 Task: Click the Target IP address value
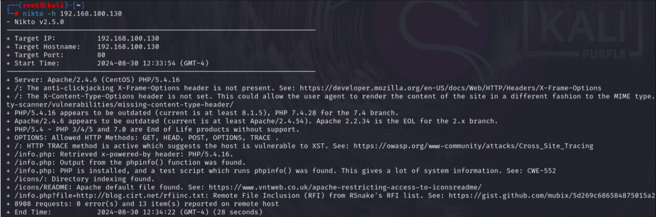[128, 38]
